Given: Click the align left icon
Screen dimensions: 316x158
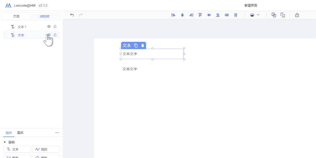Looking at the screenshot, I should click(173, 15).
